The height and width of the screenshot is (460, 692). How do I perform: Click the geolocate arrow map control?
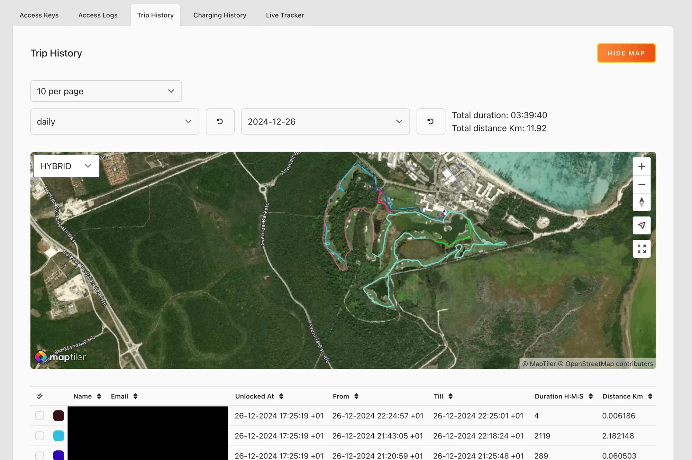641,225
